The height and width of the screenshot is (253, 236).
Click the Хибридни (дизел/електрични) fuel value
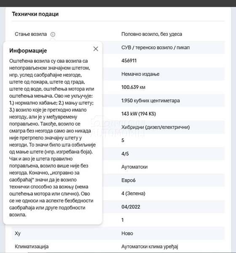tap(156, 127)
